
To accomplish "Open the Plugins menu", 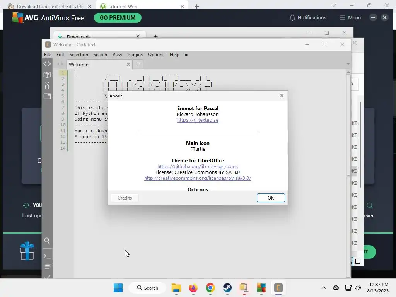I will (135, 55).
